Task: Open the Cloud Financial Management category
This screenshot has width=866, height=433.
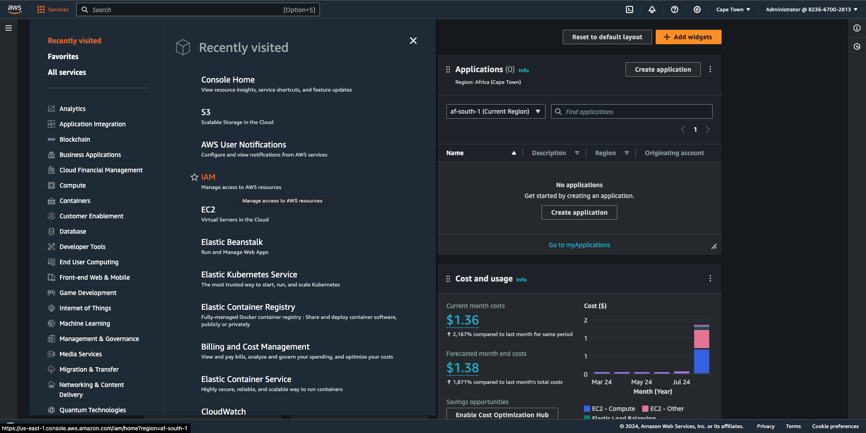Action: 101,170
